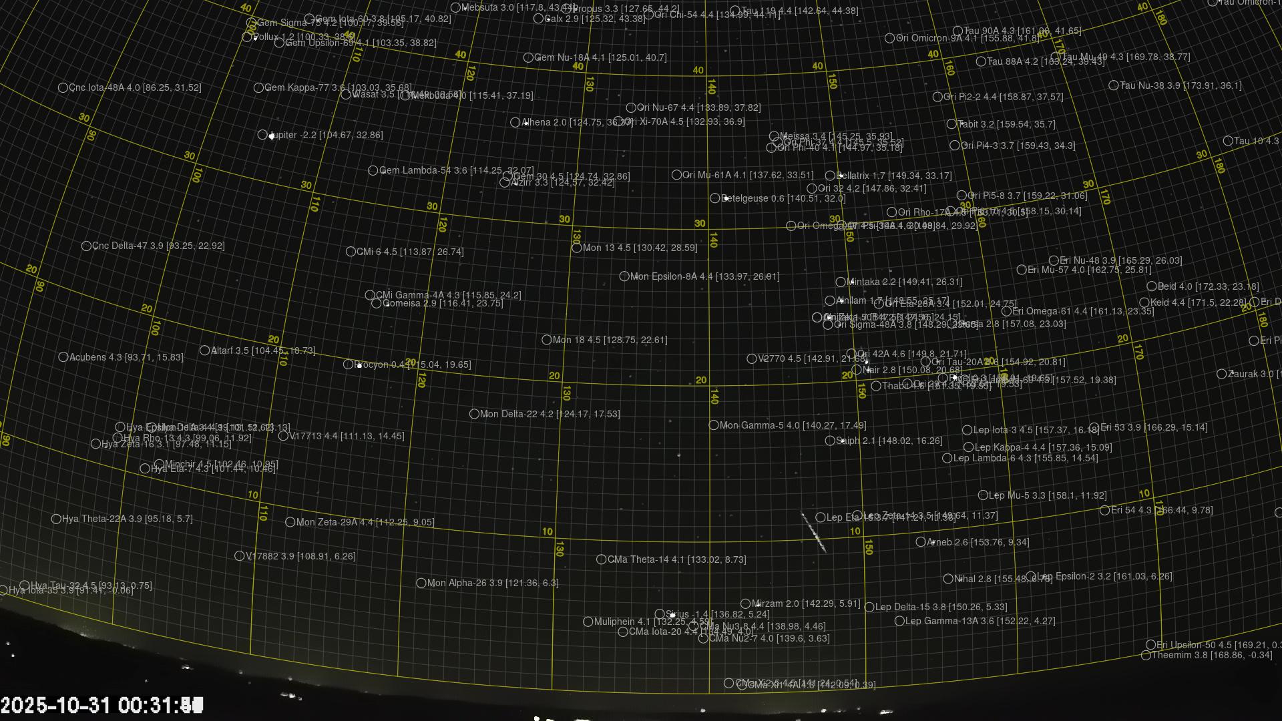Click the Mirzam star marker circle
This screenshot has width=1282, height=721.
[x=746, y=604]
